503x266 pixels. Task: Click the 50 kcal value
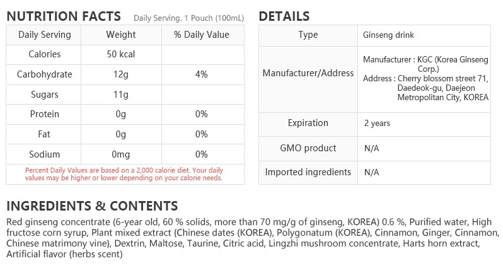point(121,54)
